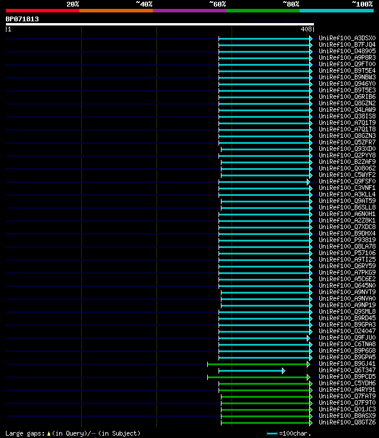Open hit UniRef100_B7FJQ4

[347, 45]
